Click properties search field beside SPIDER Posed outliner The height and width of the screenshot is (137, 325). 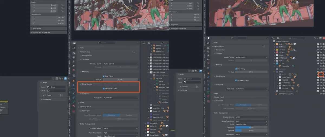[x=106, y=43]
